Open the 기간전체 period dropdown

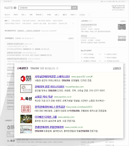(x=84, y=15)
